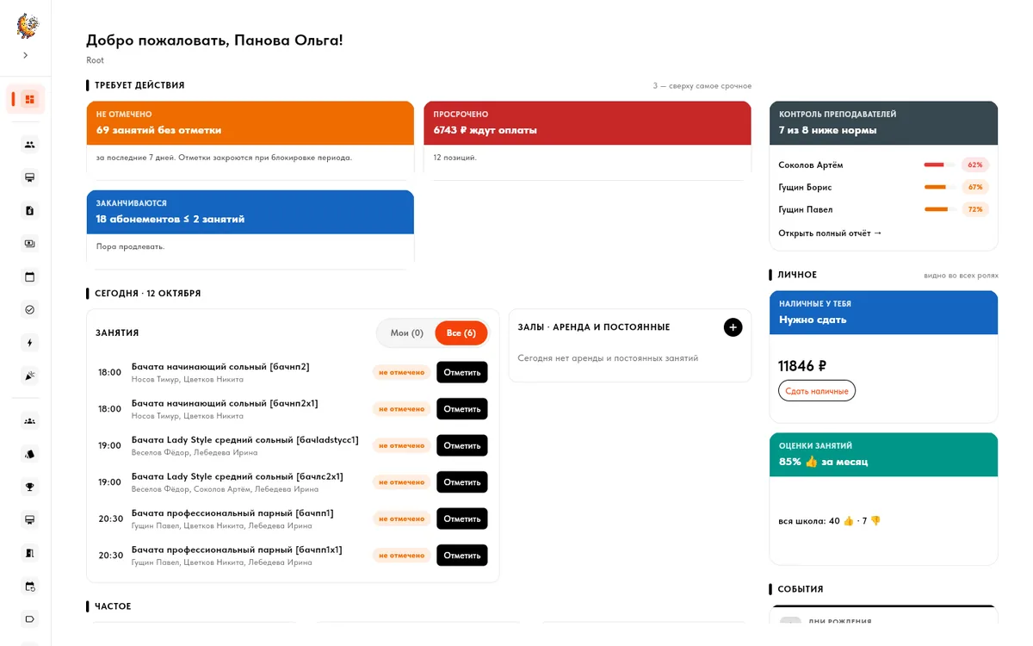This screenshot has height=646, width=1033.
Task: Click the "11846 ₽" cash amount
Action: [x=802, y=366]
